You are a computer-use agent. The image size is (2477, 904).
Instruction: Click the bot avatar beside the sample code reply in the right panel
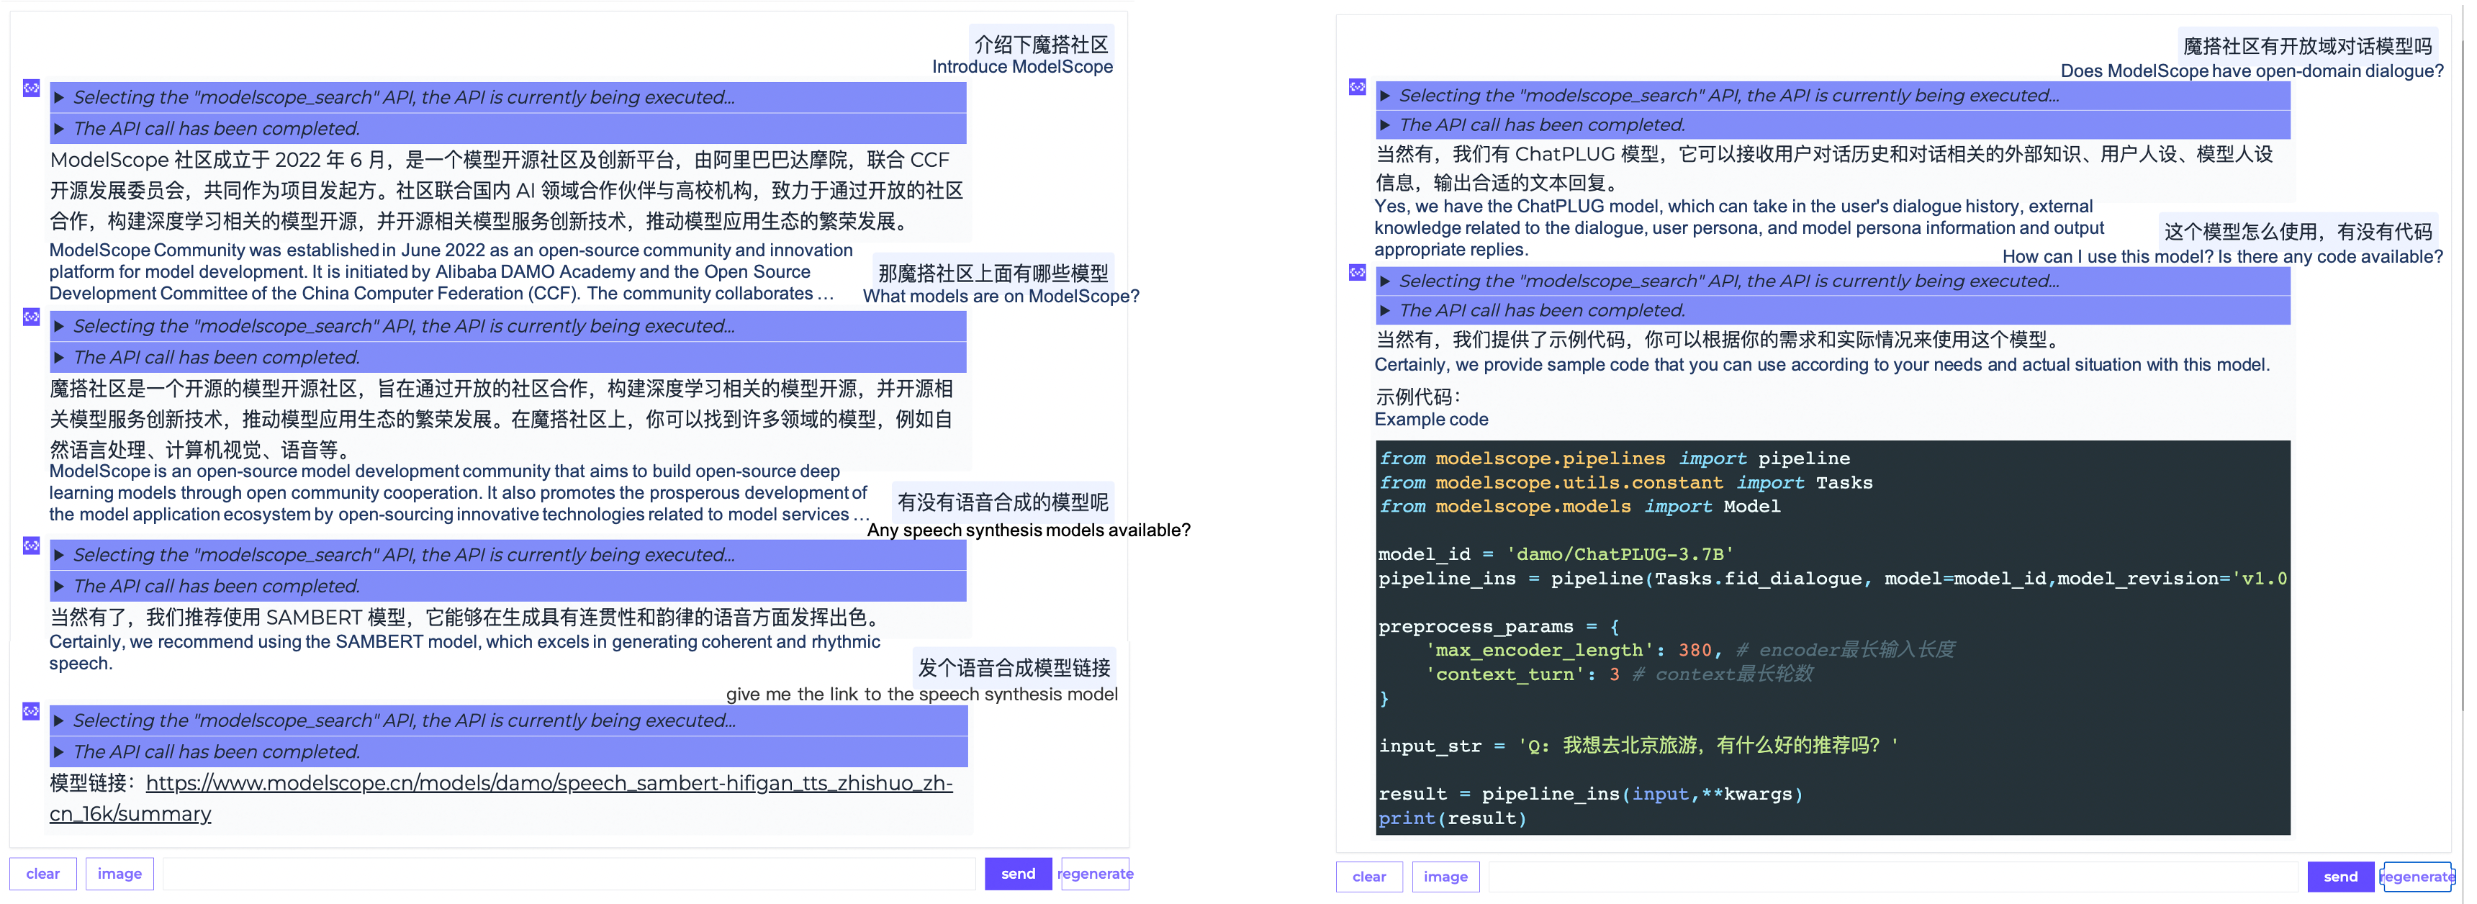tap(1357, 273)
